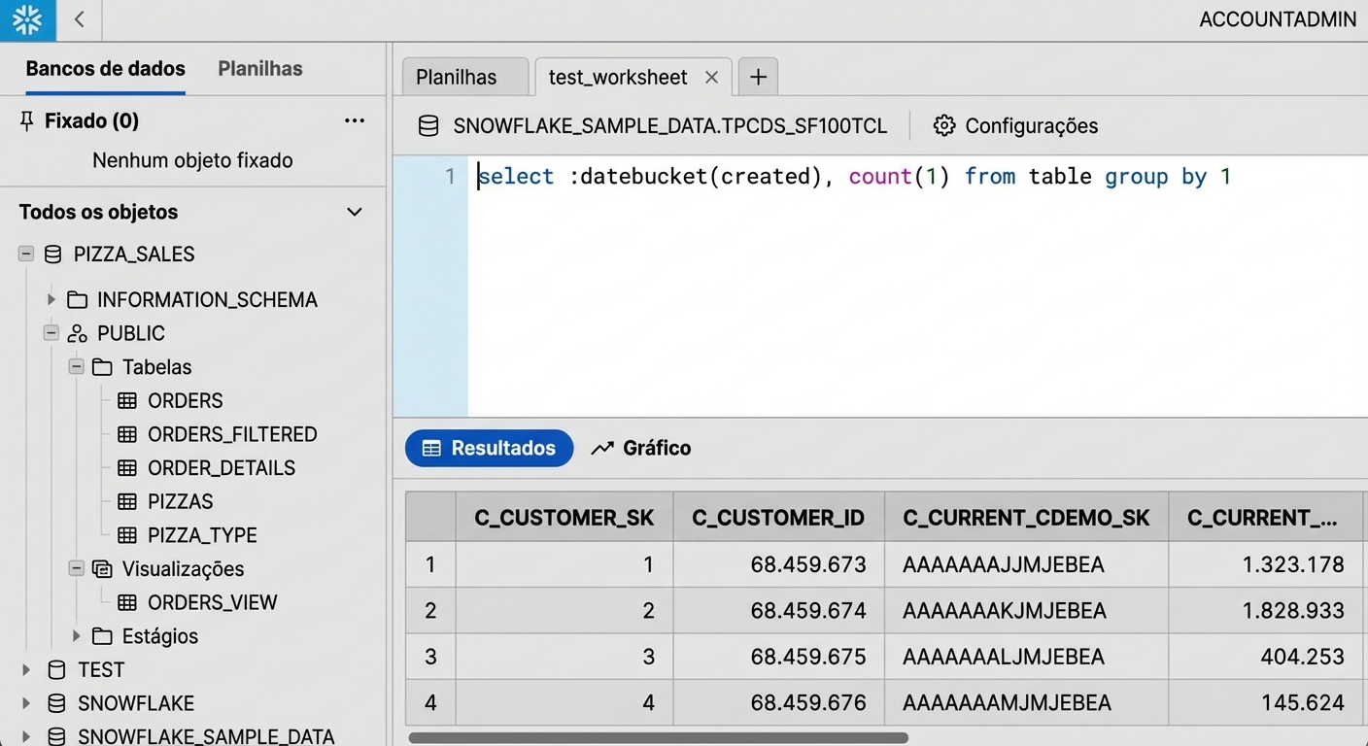This screenshot has height=746, width=1368.
Task: Click the cell 404.253
Action: (1266, 657)
